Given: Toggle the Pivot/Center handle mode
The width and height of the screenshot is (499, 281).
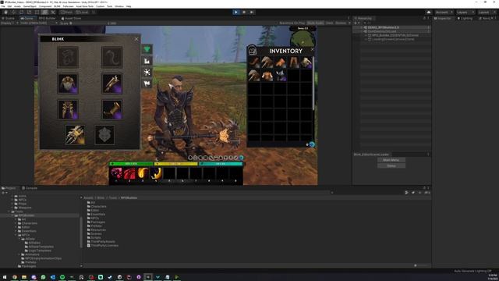Looking at the screenshot, I should pyautogui.click(x=66, y=12).
